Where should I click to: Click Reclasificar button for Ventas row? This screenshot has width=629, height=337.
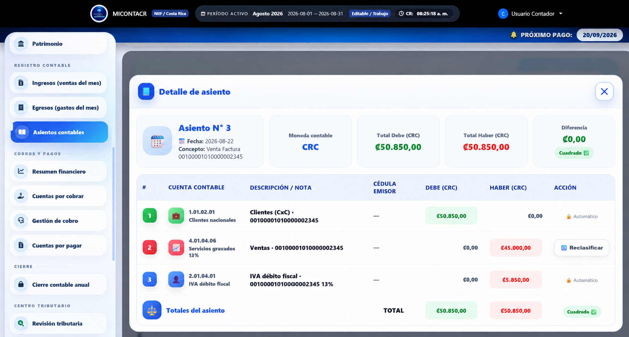(582, 248)
